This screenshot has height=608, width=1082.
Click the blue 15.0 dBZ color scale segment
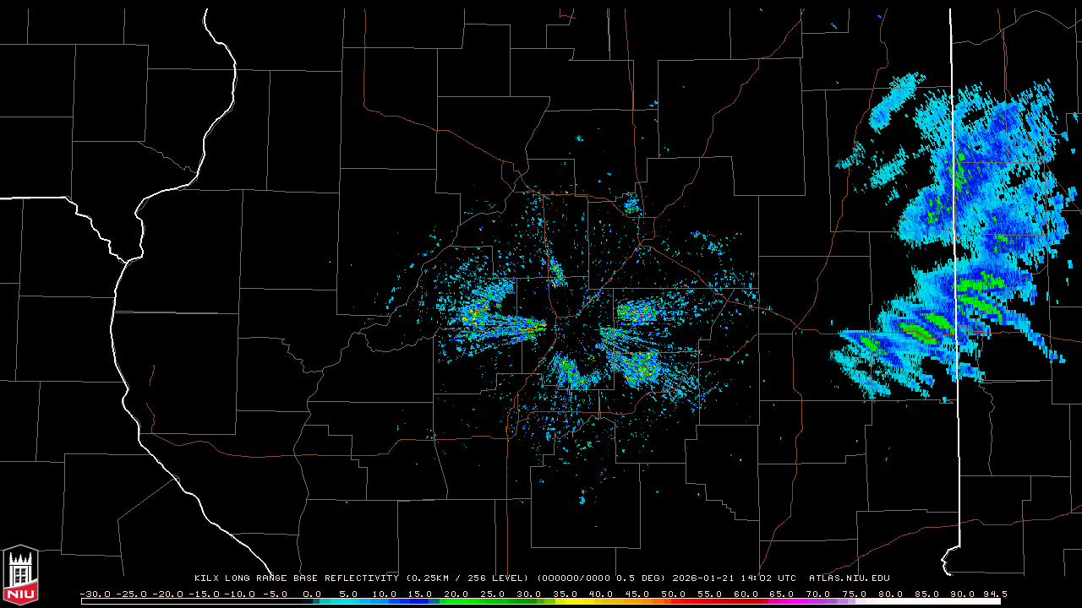[420, 601]
